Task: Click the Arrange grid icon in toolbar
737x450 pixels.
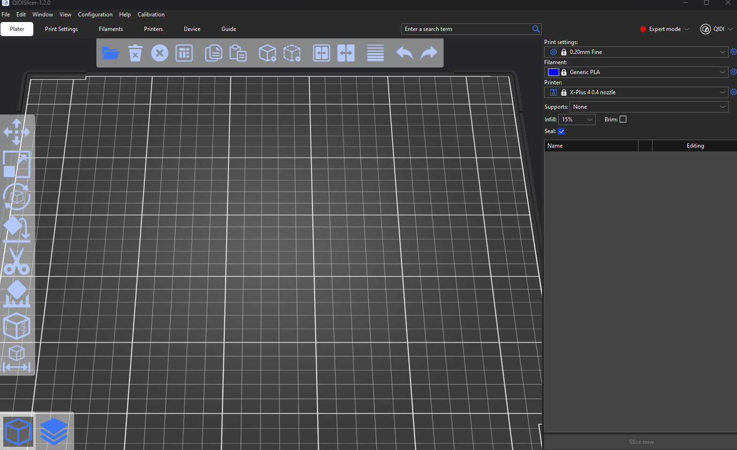Action: point(184,53)
